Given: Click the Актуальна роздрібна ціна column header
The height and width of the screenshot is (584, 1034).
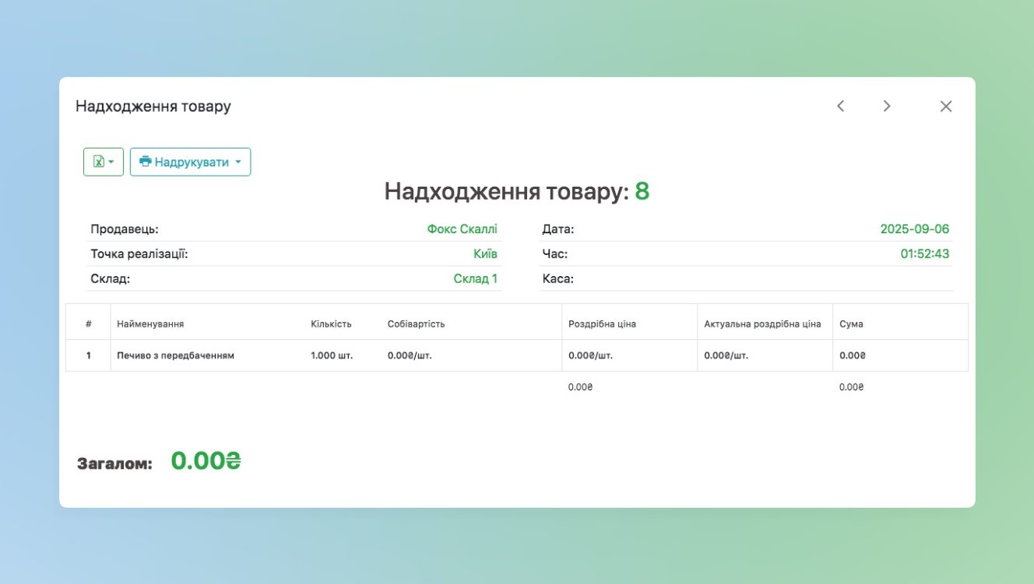Looking at the screenshot, I should point(762,324).
